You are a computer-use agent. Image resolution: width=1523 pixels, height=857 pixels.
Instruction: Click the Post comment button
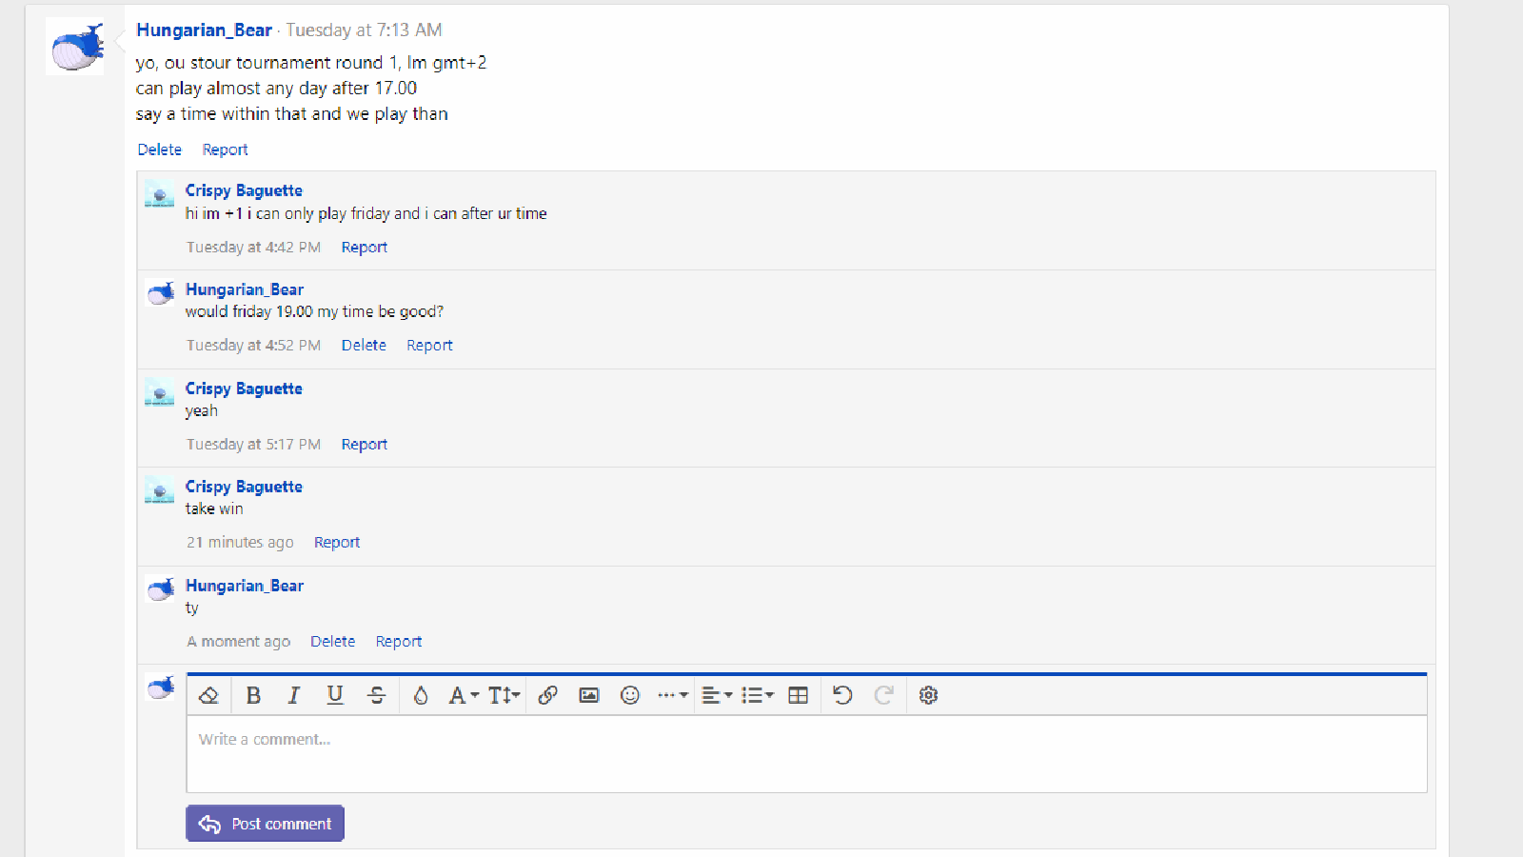[x=265, y=824]
